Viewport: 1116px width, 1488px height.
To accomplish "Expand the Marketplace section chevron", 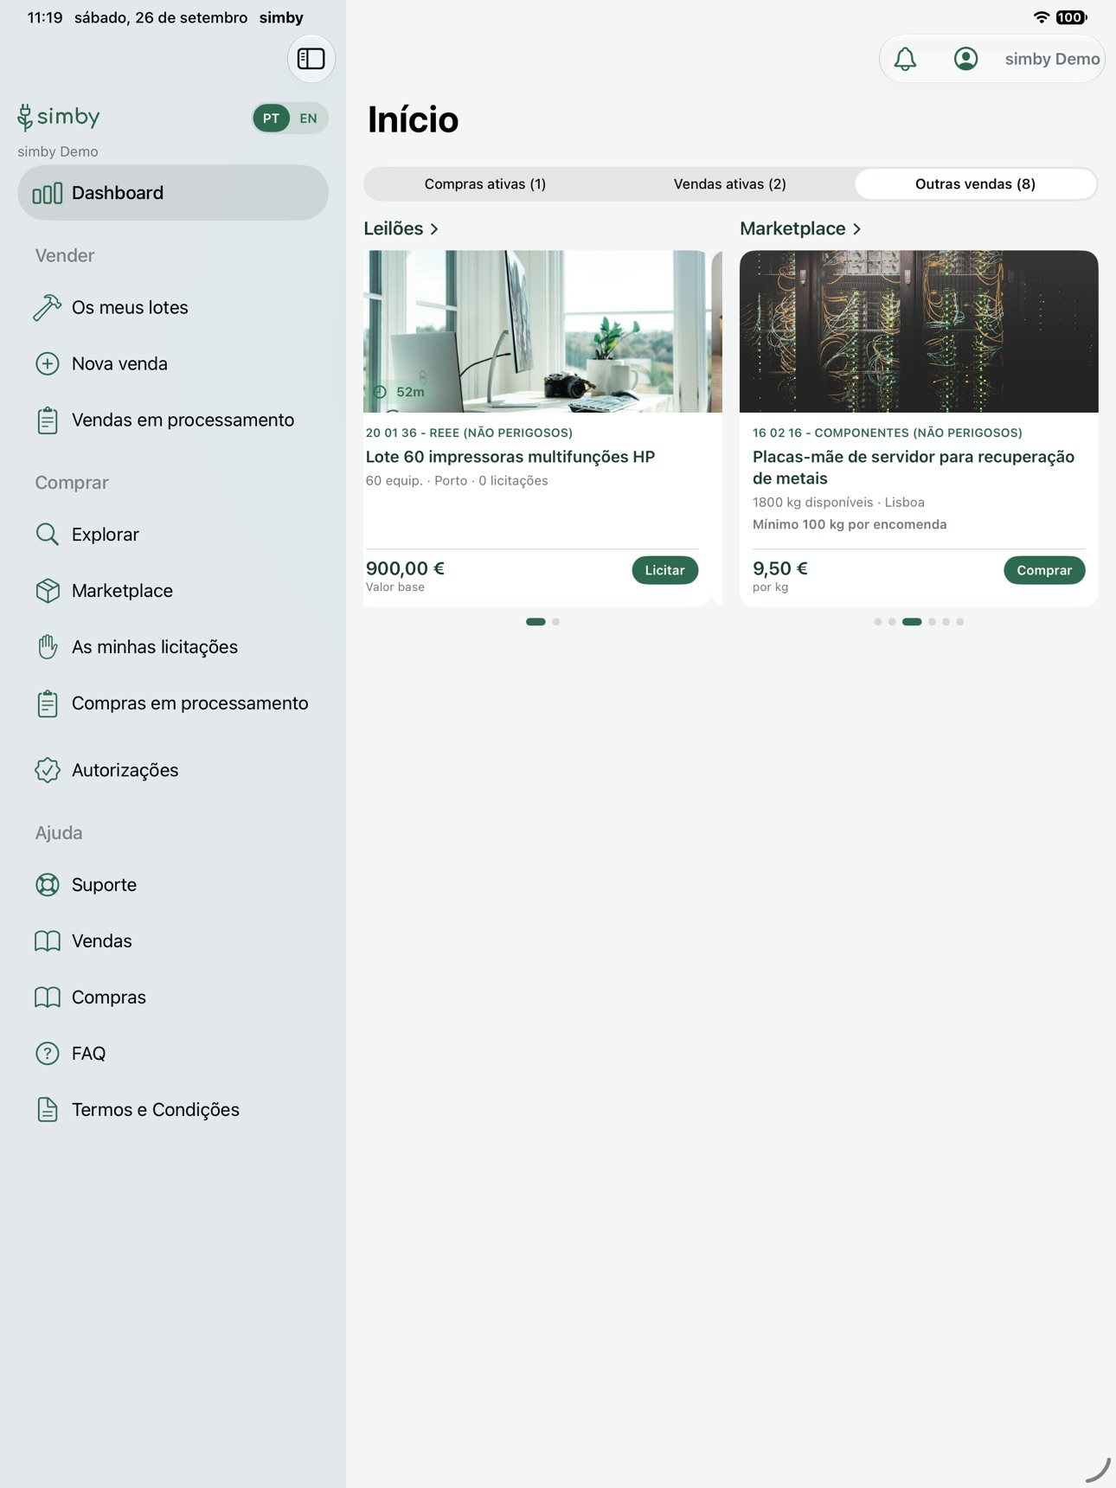I will click(x=856, y=228).
